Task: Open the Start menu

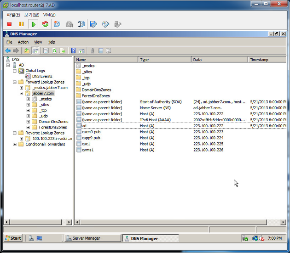Action: 13,238
